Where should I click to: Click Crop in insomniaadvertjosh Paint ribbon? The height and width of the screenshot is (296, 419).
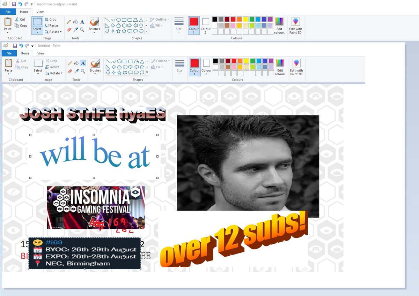pos(50,20)
